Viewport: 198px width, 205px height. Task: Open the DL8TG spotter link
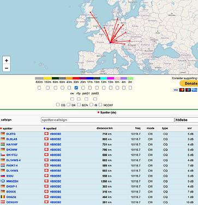pos(11,134)
